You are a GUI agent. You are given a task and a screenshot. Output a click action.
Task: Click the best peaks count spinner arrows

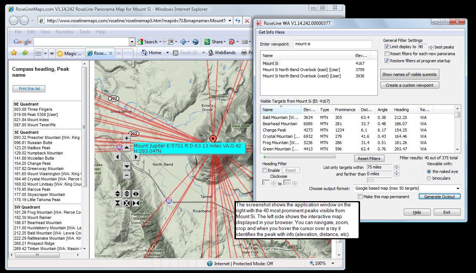[x=431, y=47]
